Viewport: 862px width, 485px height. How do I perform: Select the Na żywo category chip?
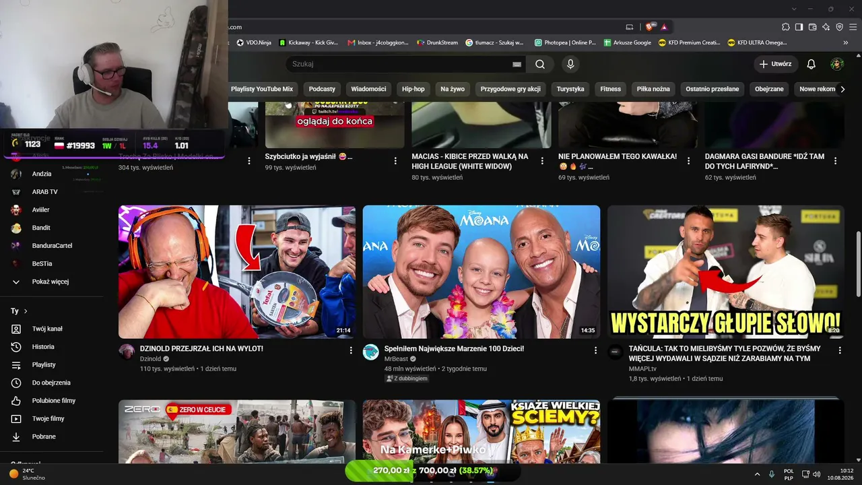(x=453, y=89)
